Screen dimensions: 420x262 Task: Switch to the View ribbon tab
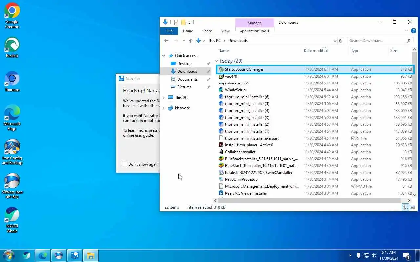pyautogui.click(x=225, y=31)
